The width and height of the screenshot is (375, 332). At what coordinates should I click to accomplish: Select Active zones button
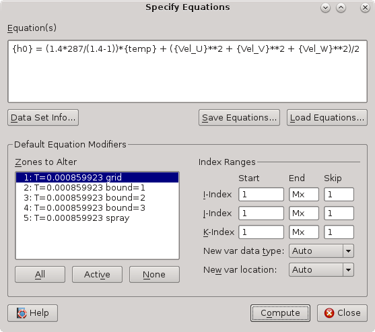97,275
